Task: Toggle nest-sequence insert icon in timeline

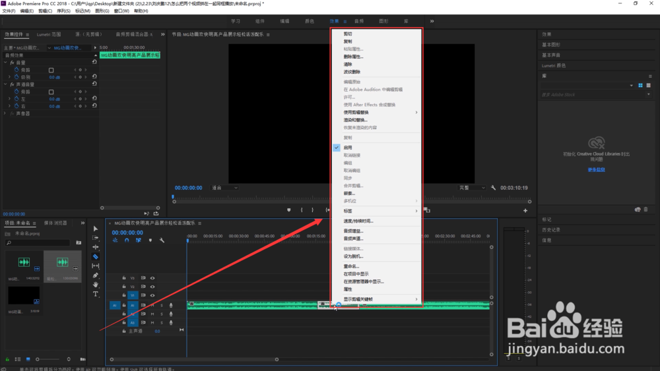Action: coord(115,241)
